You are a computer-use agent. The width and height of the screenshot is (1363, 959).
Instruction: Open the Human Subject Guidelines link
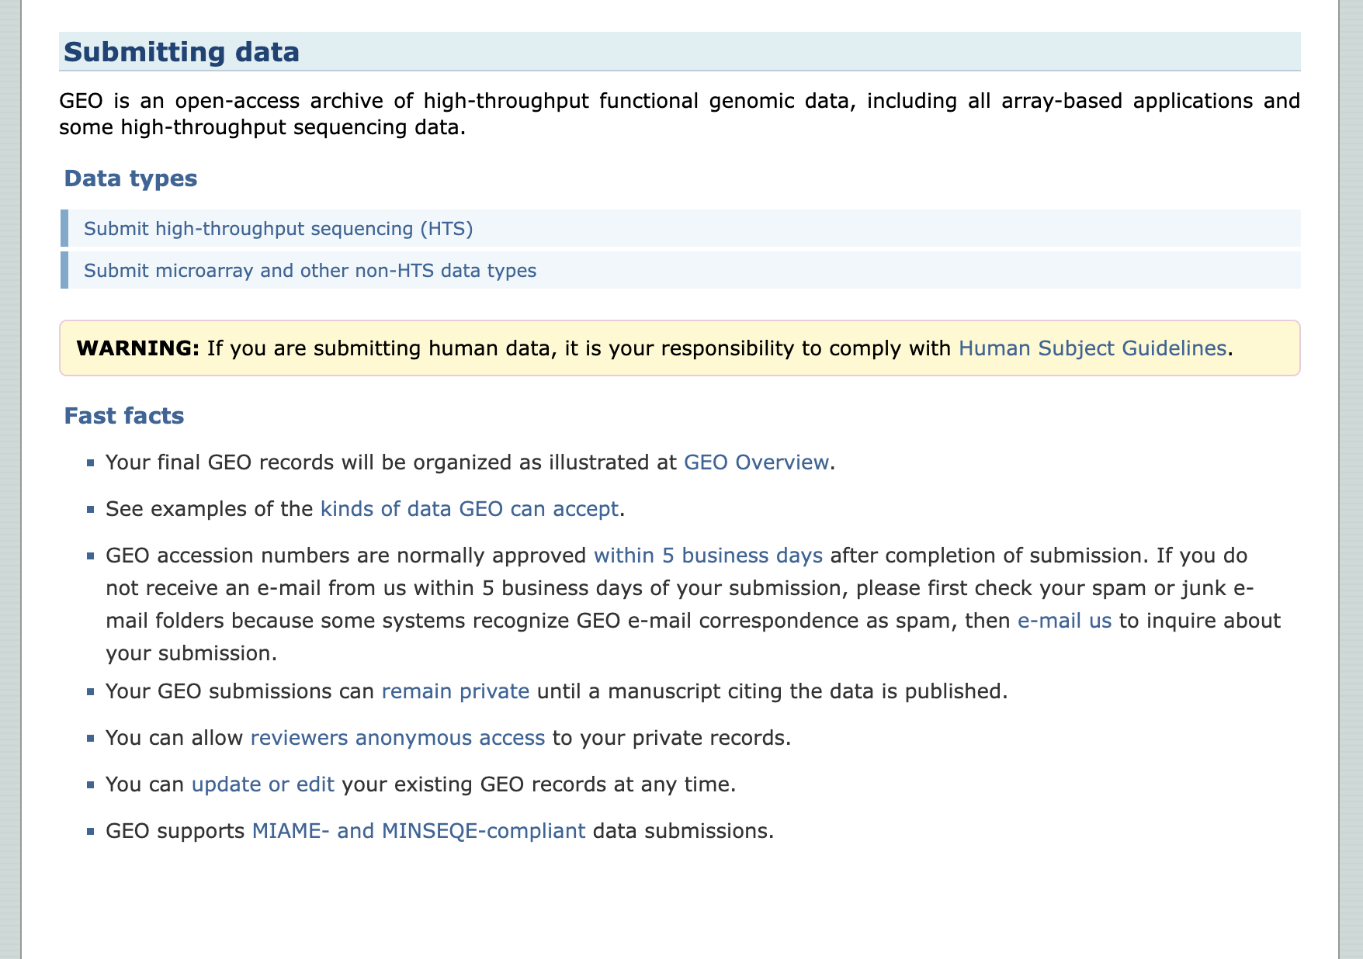click(1092, 348)
